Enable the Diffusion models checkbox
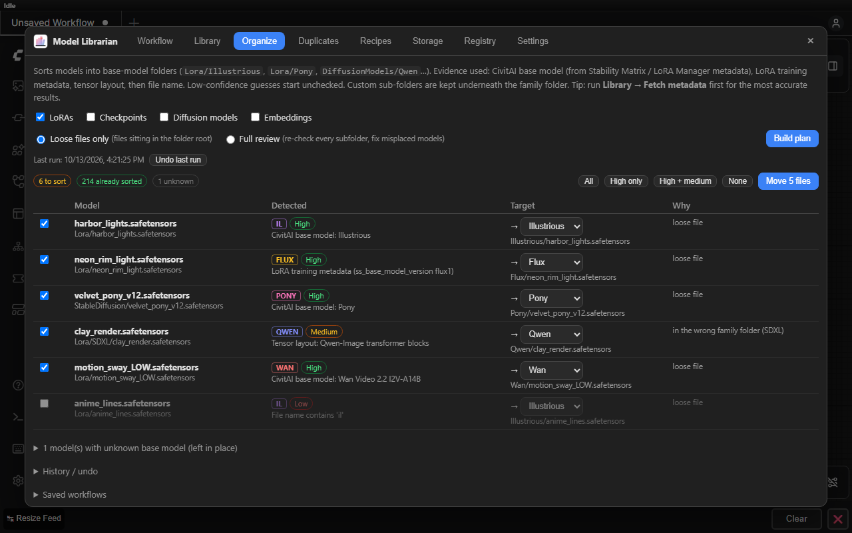The width and height of the screenshot is (852, 533). [164, 117]
